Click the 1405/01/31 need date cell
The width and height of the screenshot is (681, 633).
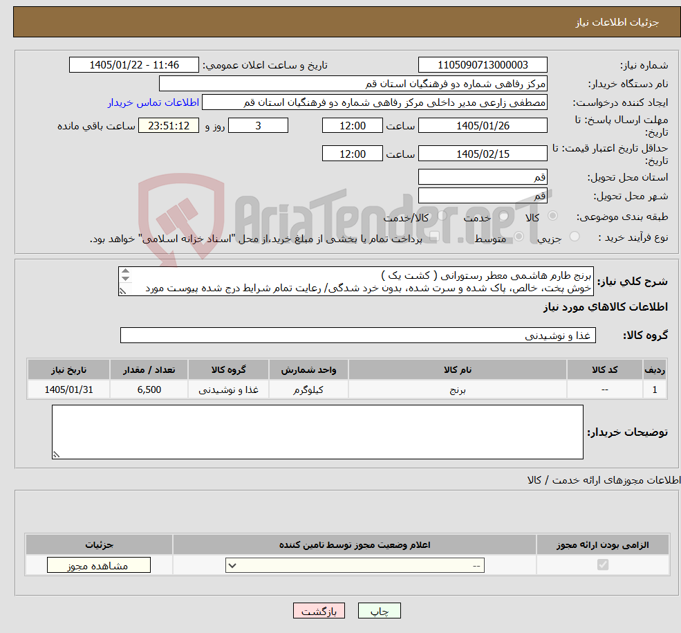point(68,389)
